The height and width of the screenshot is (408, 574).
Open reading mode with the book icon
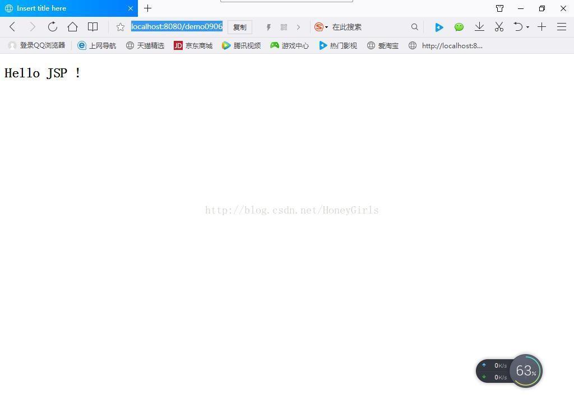tap(92, 26)
